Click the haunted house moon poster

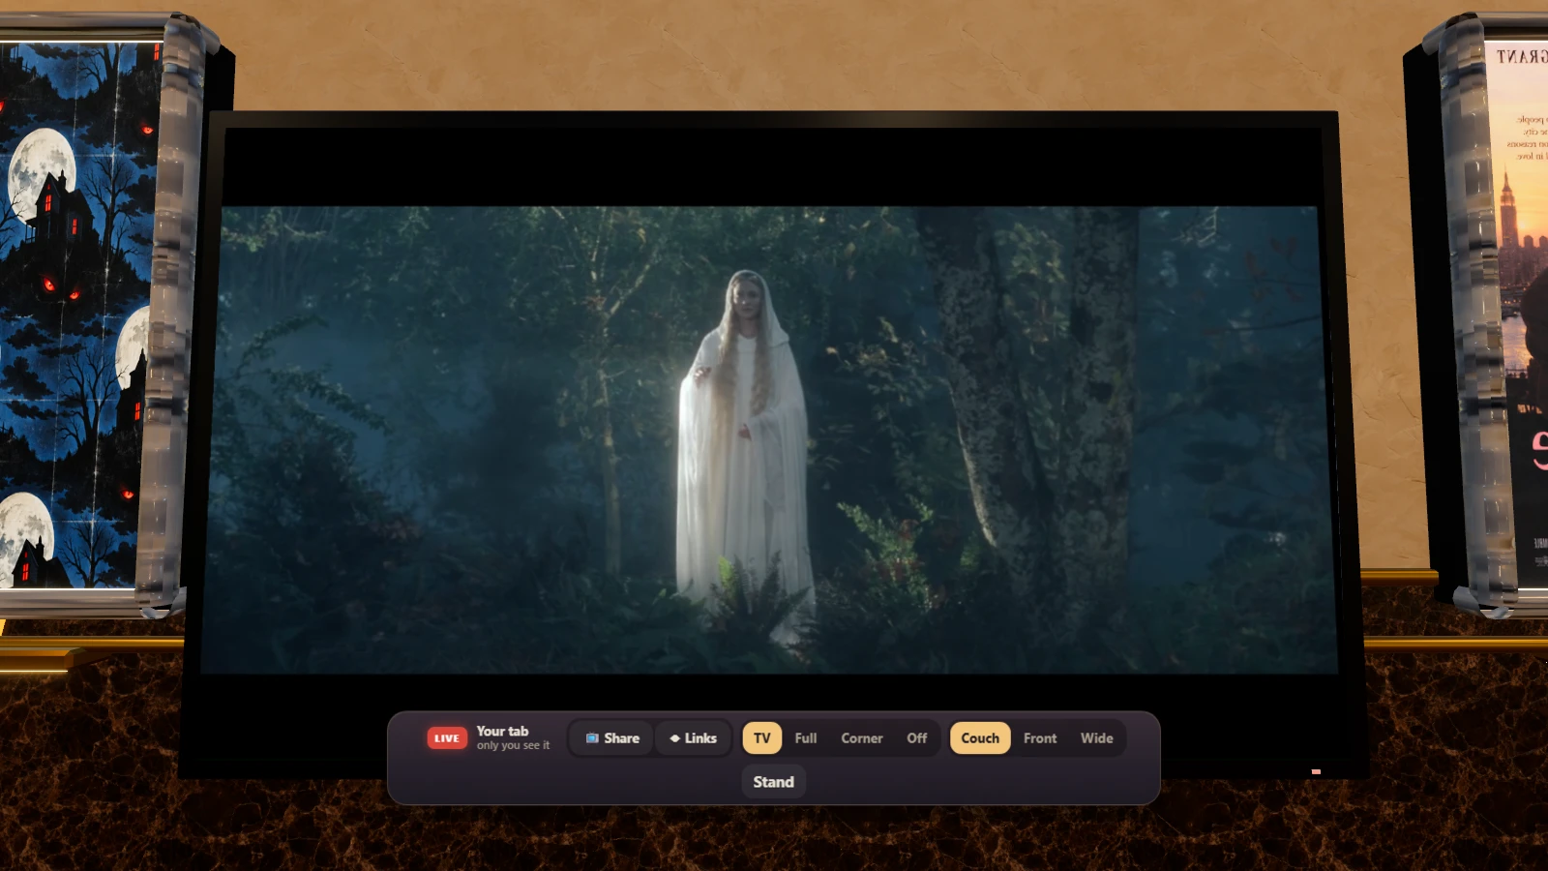[77, 315]
